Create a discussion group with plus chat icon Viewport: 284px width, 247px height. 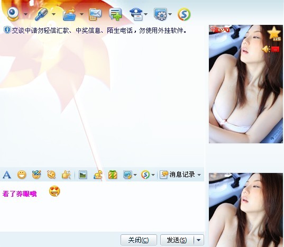[x=115, y=14]
